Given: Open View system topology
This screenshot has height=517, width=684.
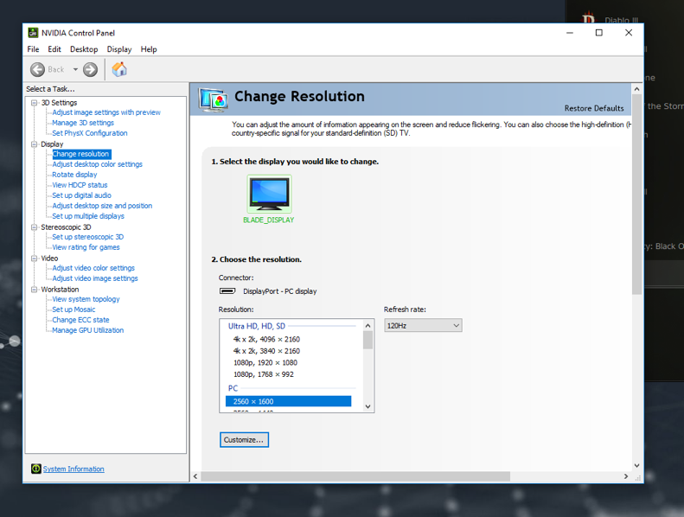Looking at the screenshot, I should pyautogui.click(x=86, y=299).
